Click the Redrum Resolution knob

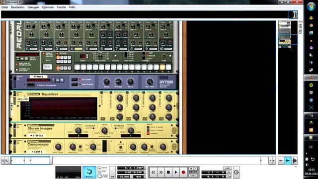click(100, 56)
